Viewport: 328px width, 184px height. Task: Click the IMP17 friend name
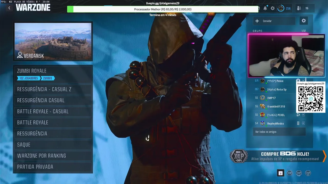[271, 98]
